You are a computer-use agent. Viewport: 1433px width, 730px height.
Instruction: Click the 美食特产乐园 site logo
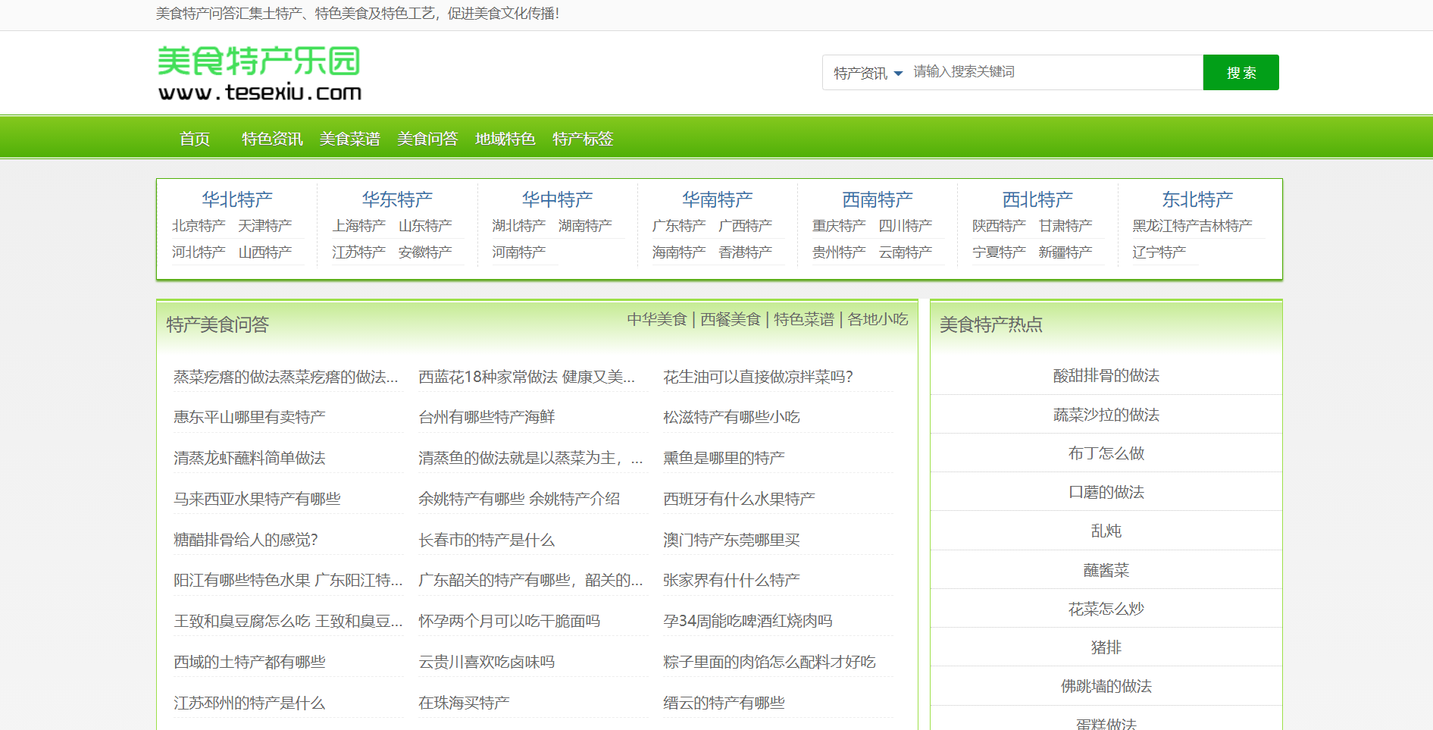(x=259, y=73)
